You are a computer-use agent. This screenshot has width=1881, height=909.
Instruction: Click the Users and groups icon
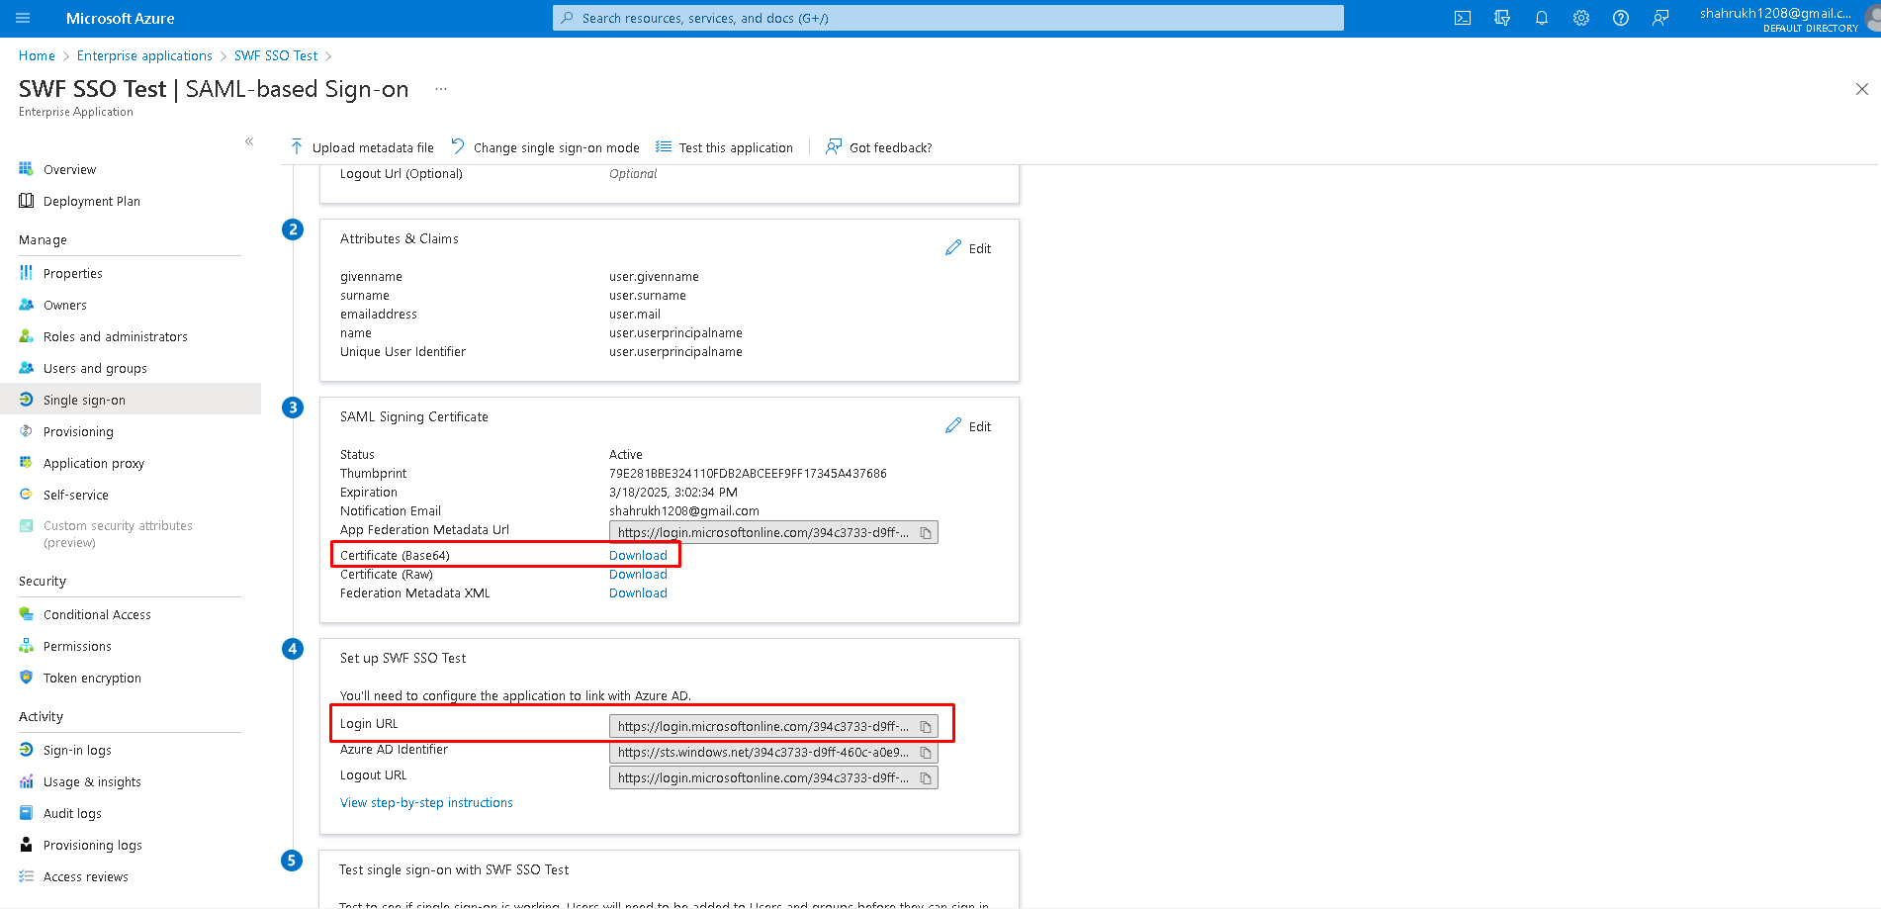[27, 368]
